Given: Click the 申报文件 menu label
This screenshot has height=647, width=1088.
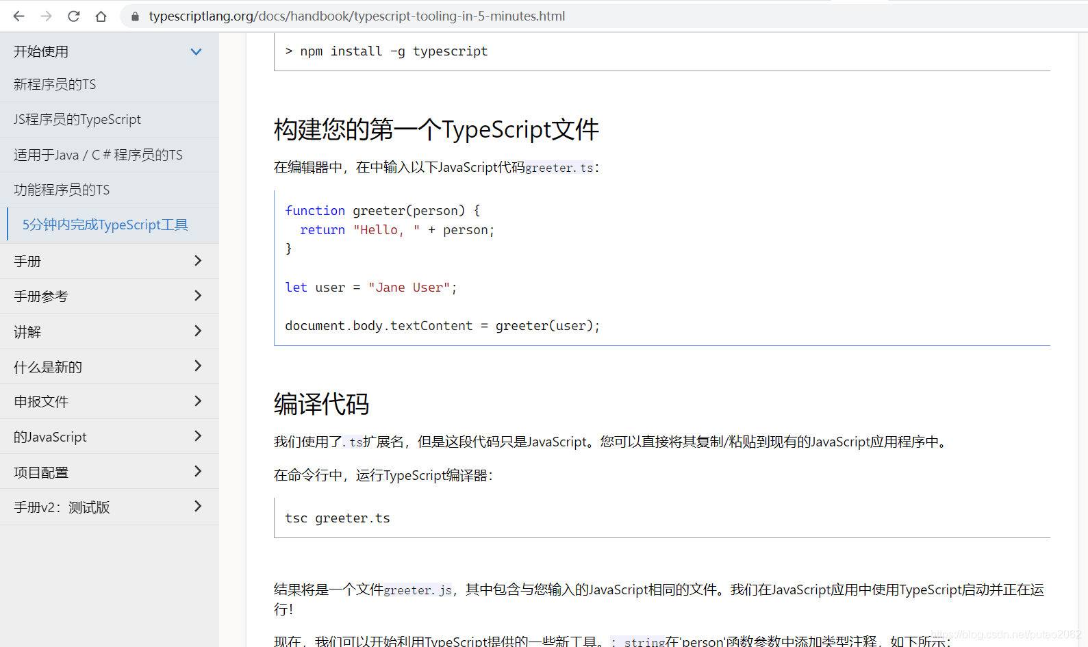Looking at the screenshot, I should click(x=41, y=402).
